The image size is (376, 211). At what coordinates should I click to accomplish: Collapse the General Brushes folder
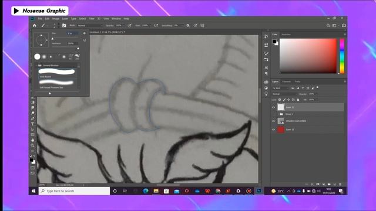[36, 65]
